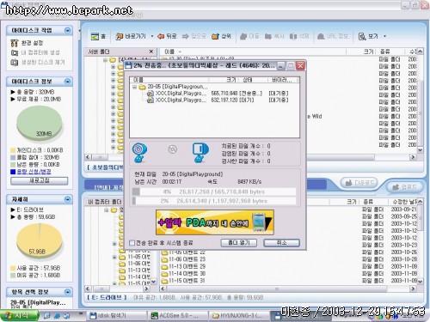Collapse the 항목 선택 정보 panel

(x=67, y=292)
